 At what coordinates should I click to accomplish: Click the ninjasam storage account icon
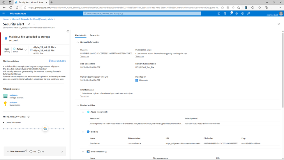(5, 96)
